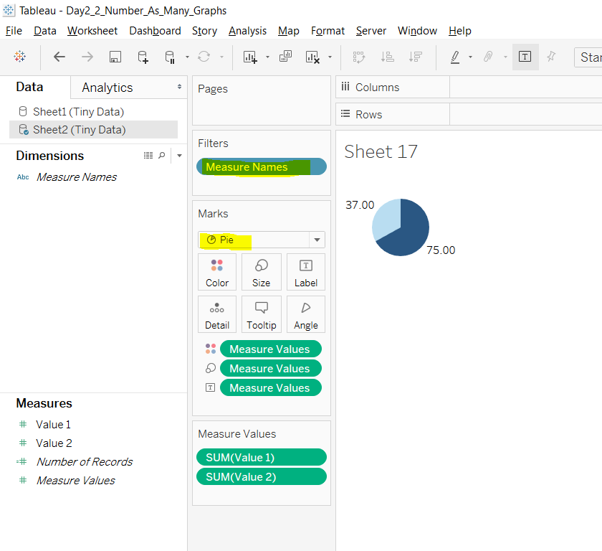
Task: Click the Highlight pen icon
Action: (x=455, y=57)
